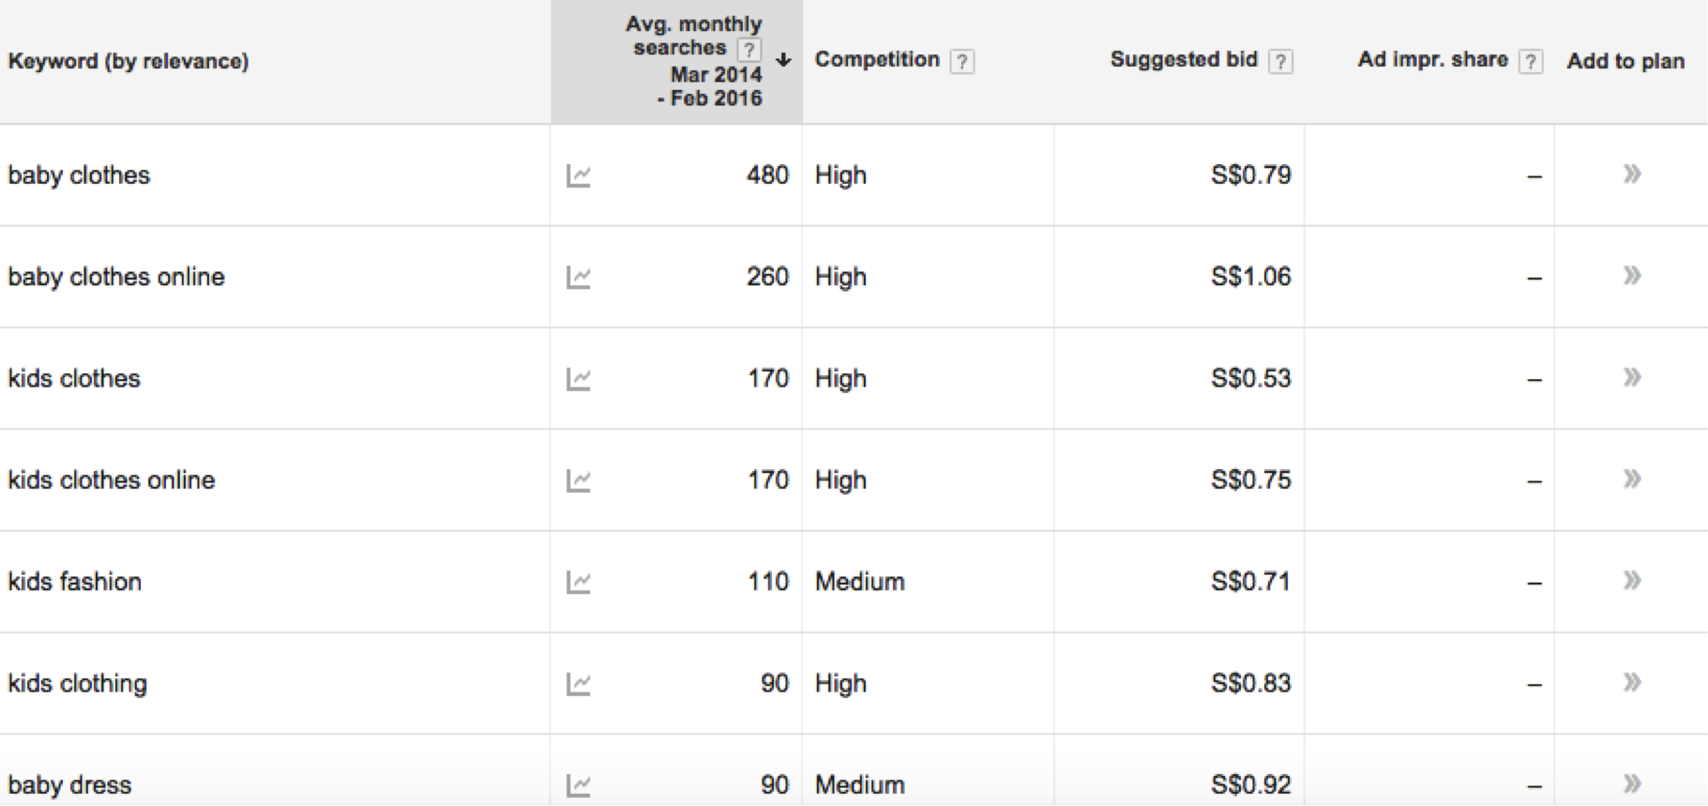Add baby clothes keyword to plan

(1632, 174)
